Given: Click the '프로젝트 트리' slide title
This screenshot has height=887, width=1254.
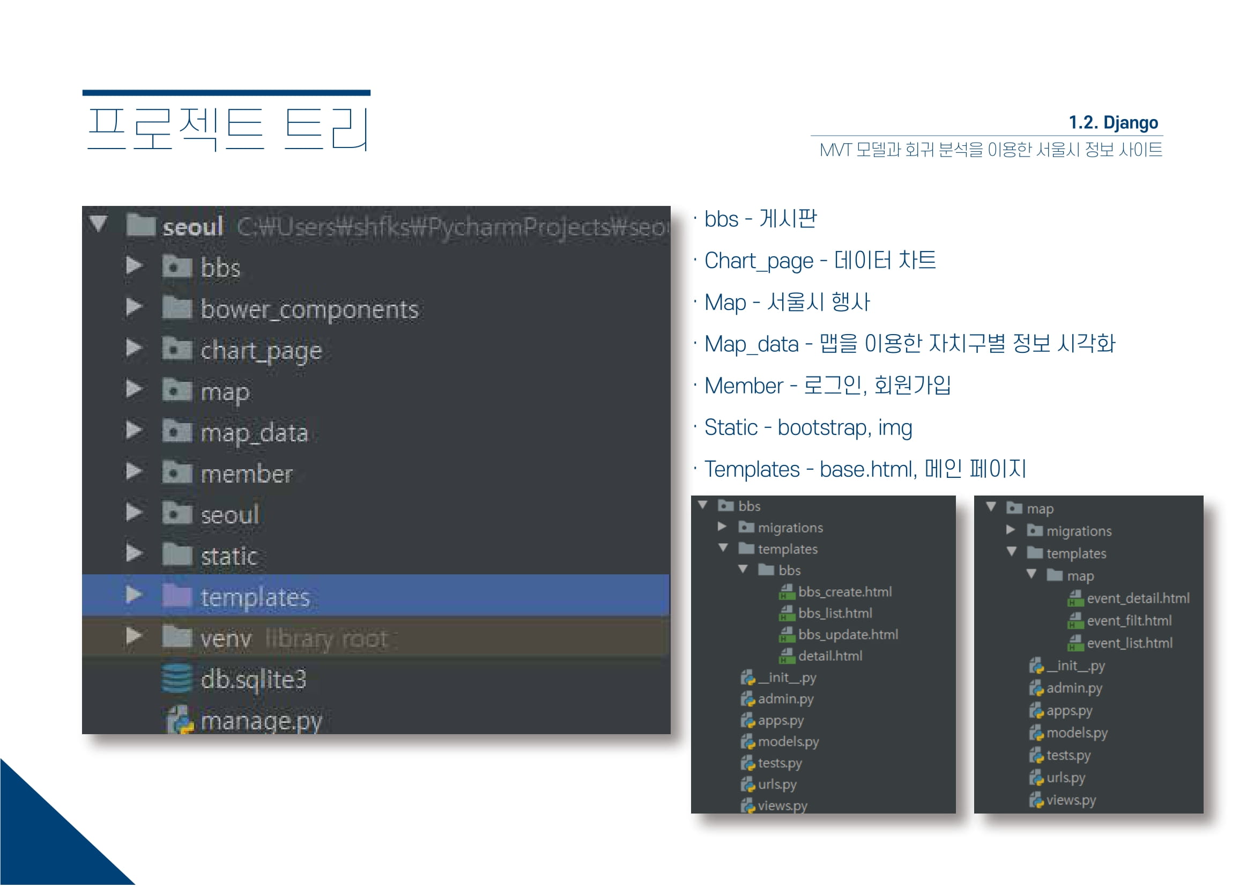Looking at the screenshot, I should click(228, 129).
